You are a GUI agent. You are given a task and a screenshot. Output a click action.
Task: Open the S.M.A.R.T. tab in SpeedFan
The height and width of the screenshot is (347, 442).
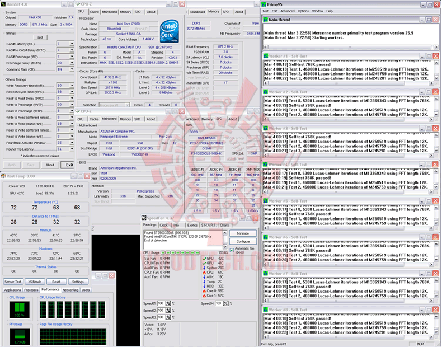[x=208, y=225]
